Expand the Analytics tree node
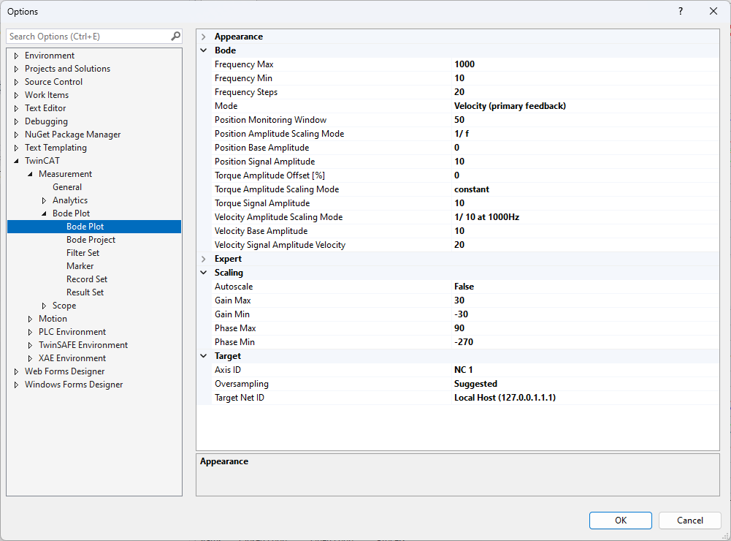The image size is (731, 541). click(45, 200)
